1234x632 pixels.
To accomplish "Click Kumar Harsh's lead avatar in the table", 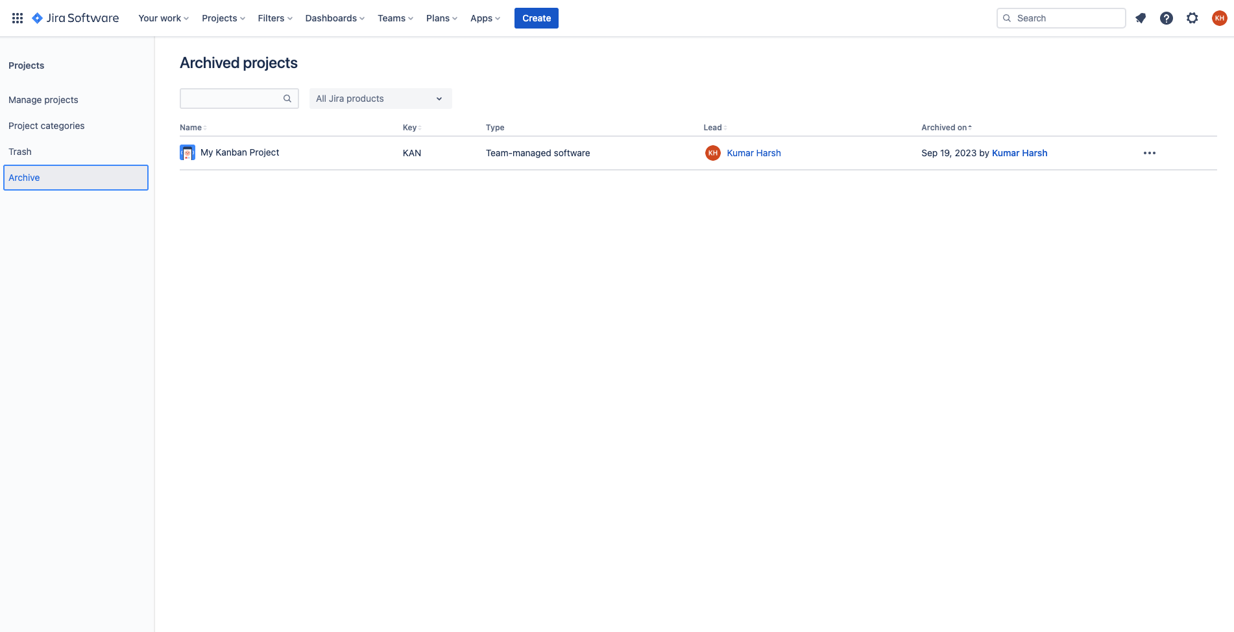I will 712,153.
